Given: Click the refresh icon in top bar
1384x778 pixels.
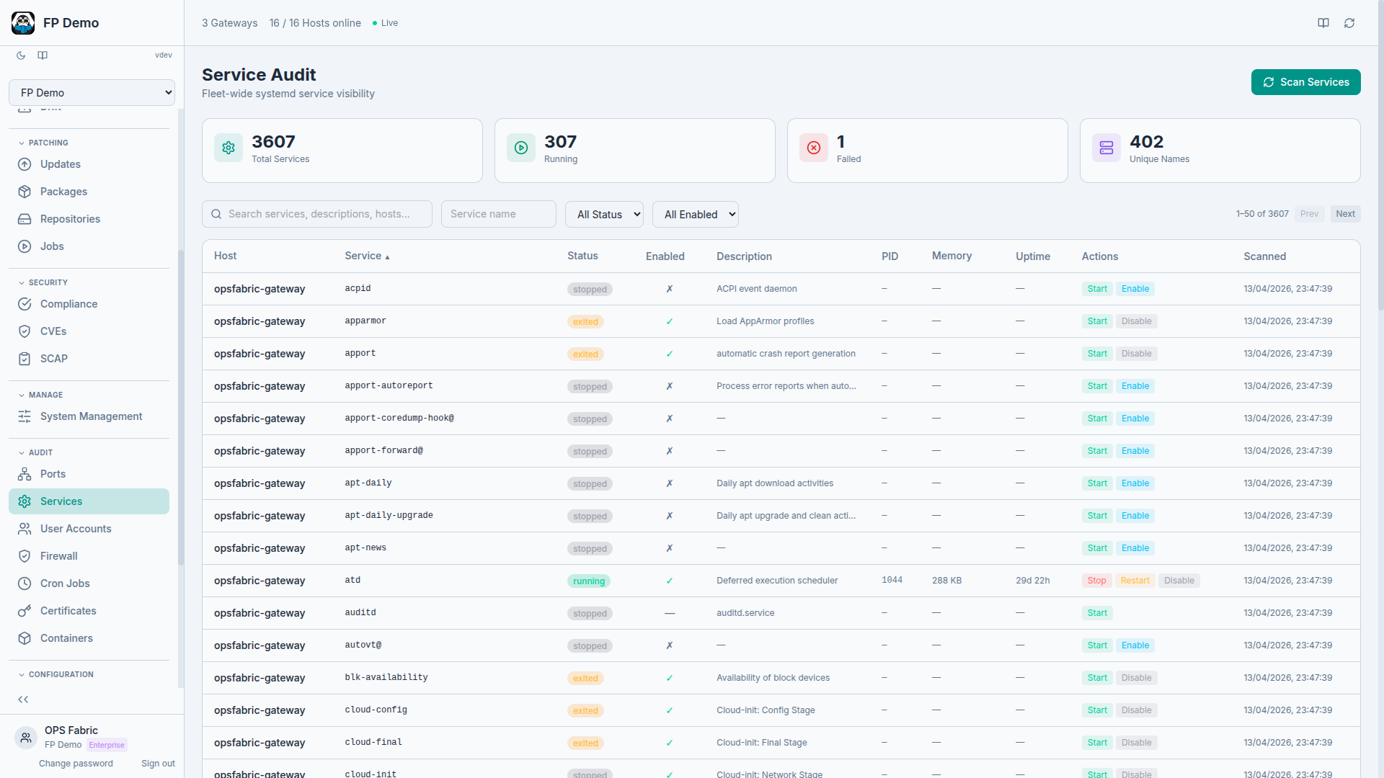Looking at the screenshot, I should click(1349, 23).
